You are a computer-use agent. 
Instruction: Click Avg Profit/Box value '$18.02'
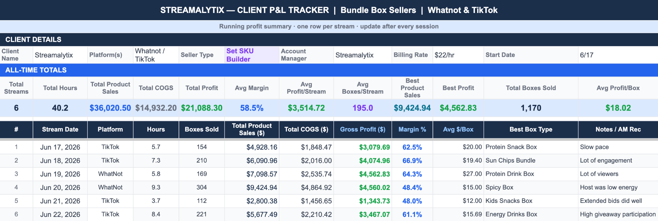618,108
